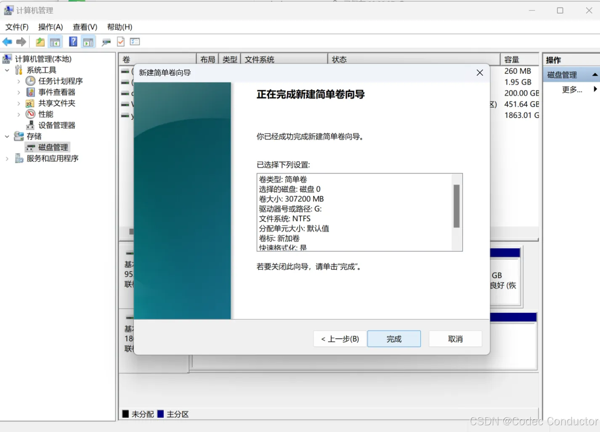Click the checklist toolbar icon
The width and height of the screenshot is (600, 432).
coord(135,42)
